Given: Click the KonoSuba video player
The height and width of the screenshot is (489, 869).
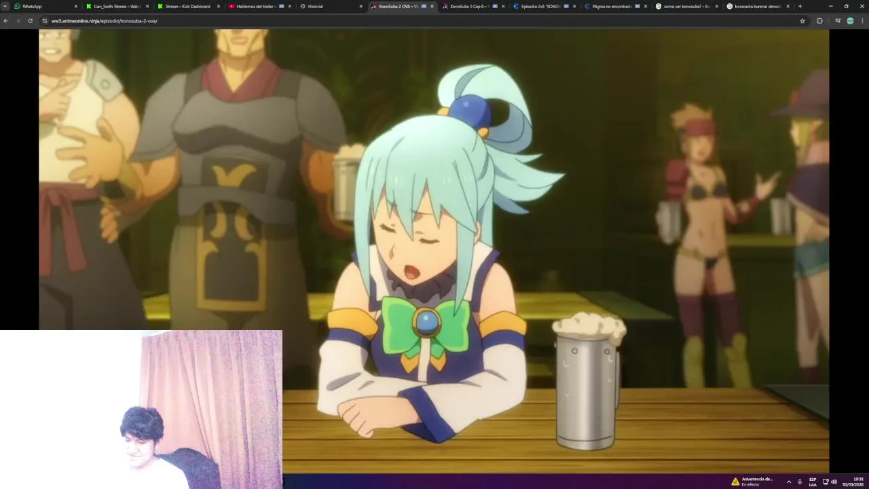Looking at the screenshot, I should coord(434,251).
